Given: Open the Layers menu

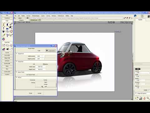Looking at the screenshot, I should [43, 16].
